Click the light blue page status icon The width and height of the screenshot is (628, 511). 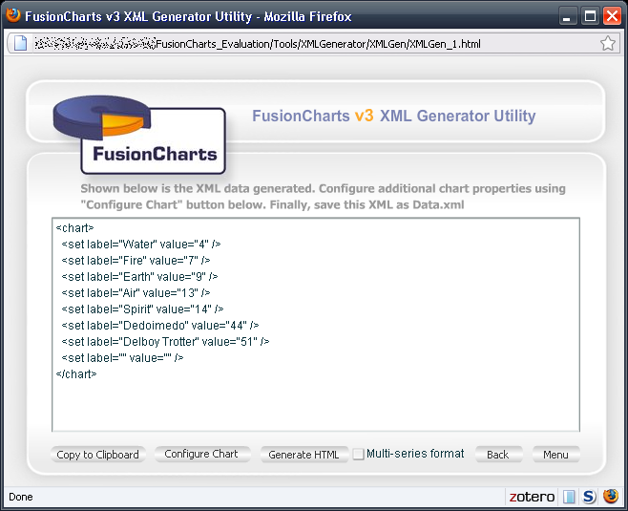coord(569,497)
